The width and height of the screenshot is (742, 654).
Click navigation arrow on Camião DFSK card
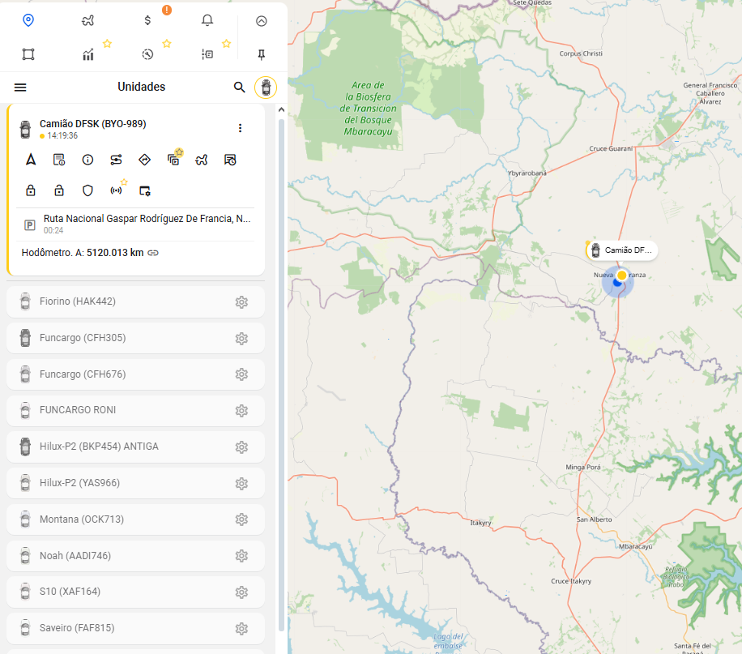[31, 160]
